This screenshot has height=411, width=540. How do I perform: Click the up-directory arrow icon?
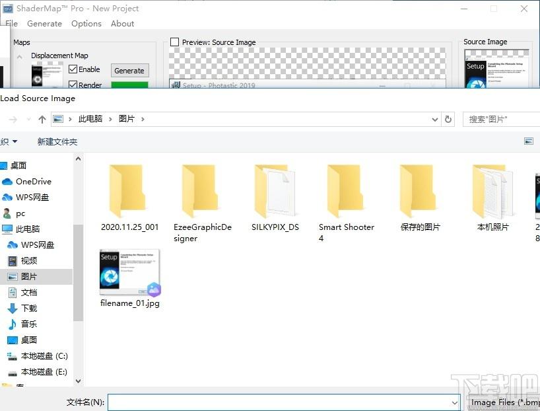point(42,120)
